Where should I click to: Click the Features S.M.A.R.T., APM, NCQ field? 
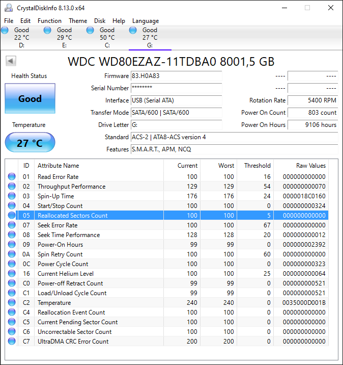(x=234, y=149)
